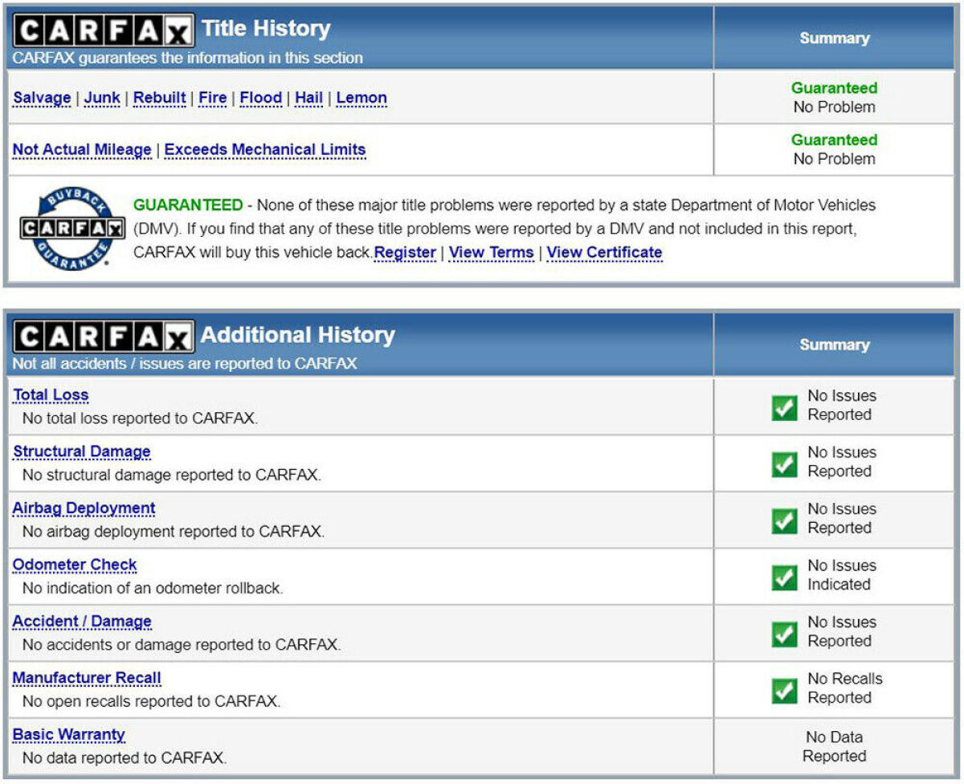Click the CARFAX logo in Additional History header
Screen dimensions: 964x784
click(103, 337)
